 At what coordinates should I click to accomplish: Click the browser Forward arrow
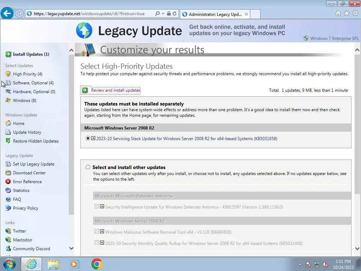coord(19,14)
